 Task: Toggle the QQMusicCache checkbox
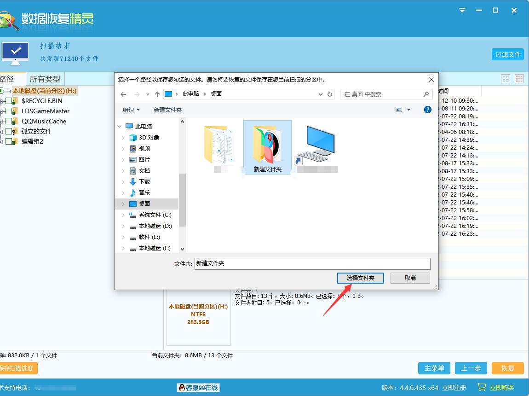pos(9,121)
